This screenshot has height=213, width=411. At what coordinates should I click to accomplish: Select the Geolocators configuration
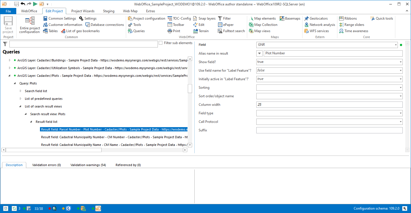click(317, 18)
